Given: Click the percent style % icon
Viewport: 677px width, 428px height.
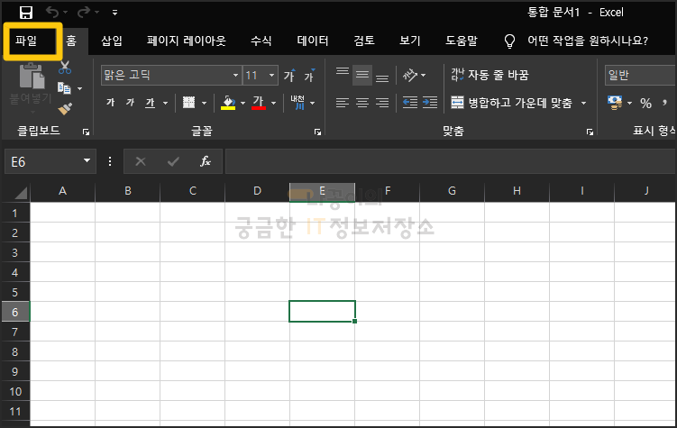Looking at the screenshot, I should pyautogui.click(x=645, y=103).
